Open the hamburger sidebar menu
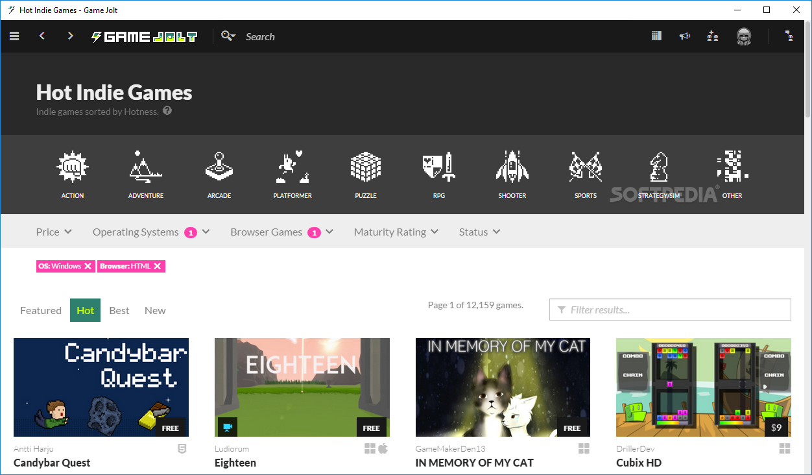Viewport: 812px width, 475px height. coord(14,36)
